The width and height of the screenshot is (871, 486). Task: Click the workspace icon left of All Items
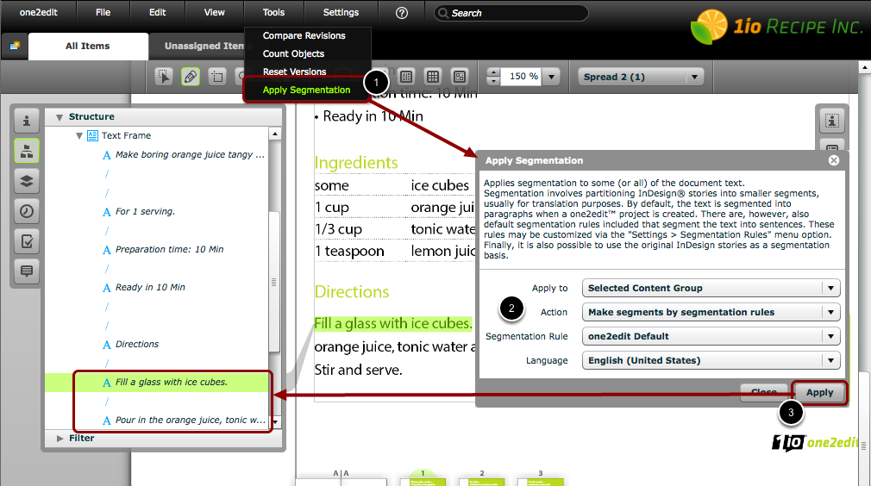click(x=15, y=46)
